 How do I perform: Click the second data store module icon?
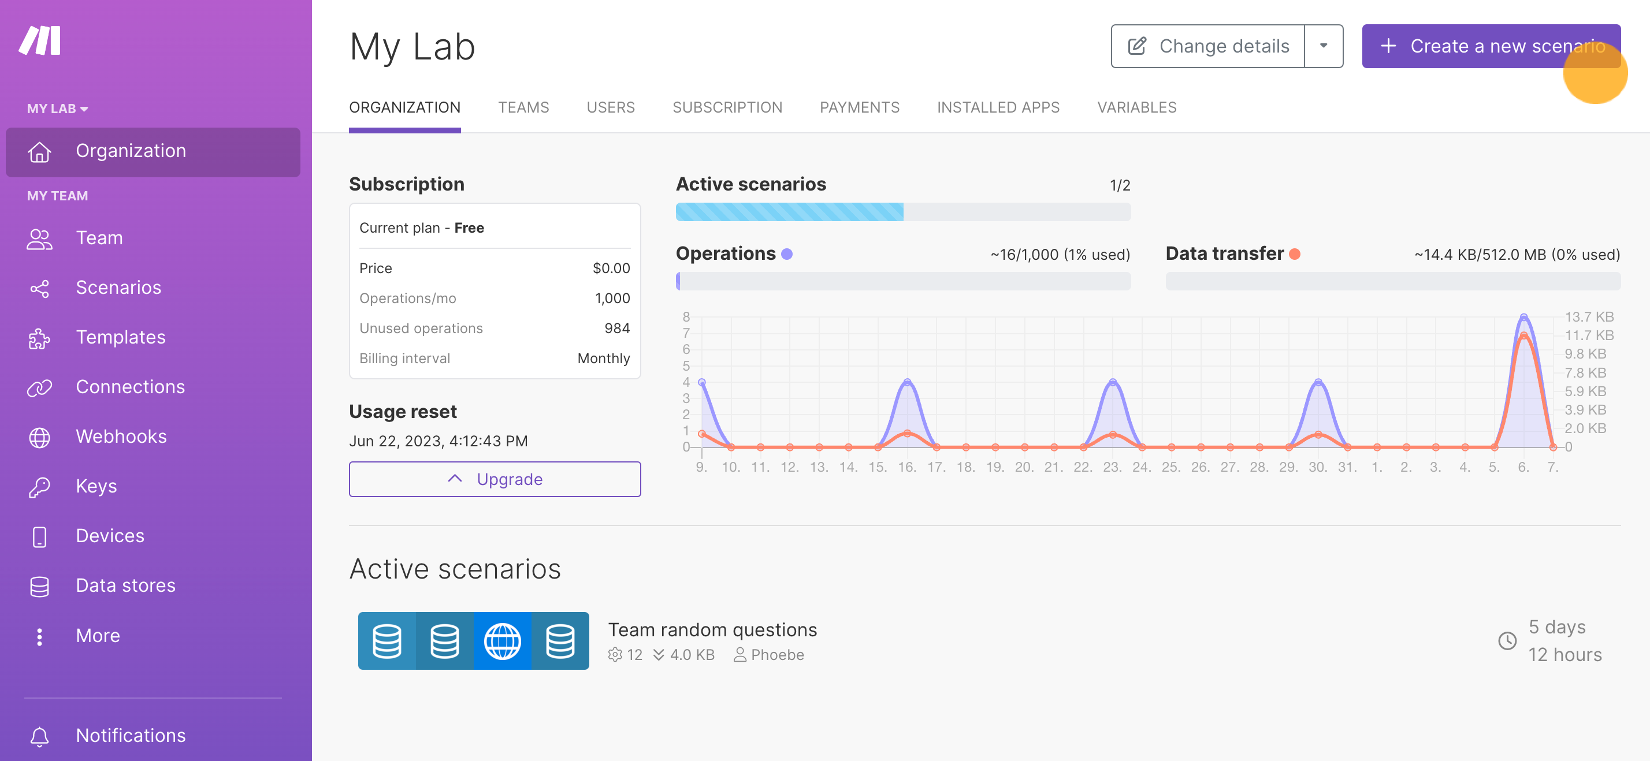(444, 641)
